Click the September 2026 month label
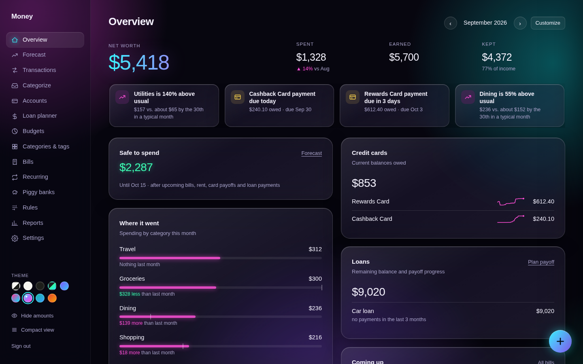 pos(485,23)
